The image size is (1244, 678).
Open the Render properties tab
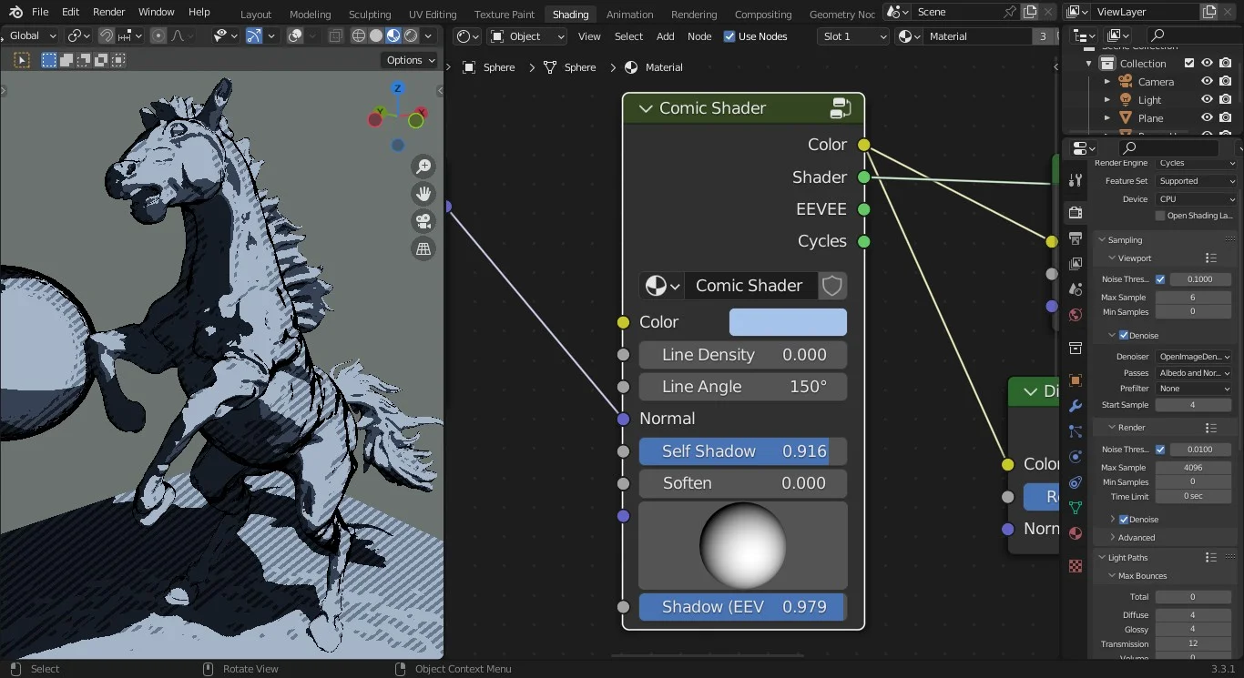[1076, 212]
